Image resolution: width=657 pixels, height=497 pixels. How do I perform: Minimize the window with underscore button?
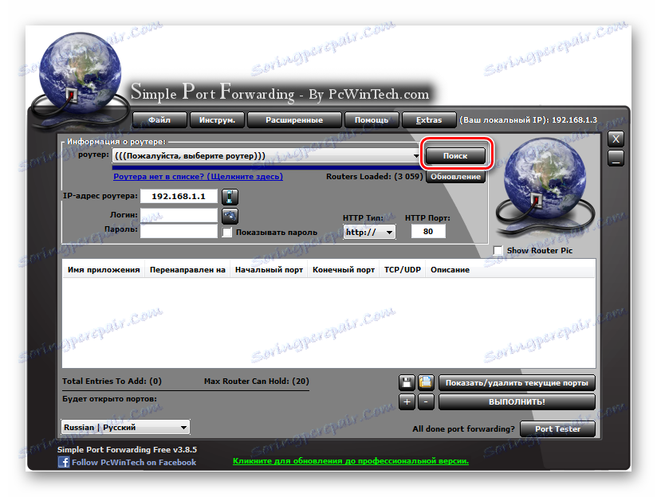point(616,158)
